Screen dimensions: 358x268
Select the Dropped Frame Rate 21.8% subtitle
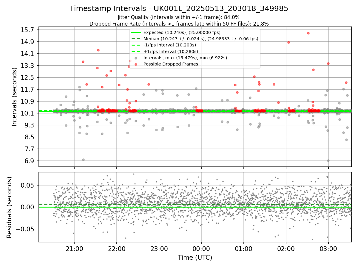tap(179, 24)
